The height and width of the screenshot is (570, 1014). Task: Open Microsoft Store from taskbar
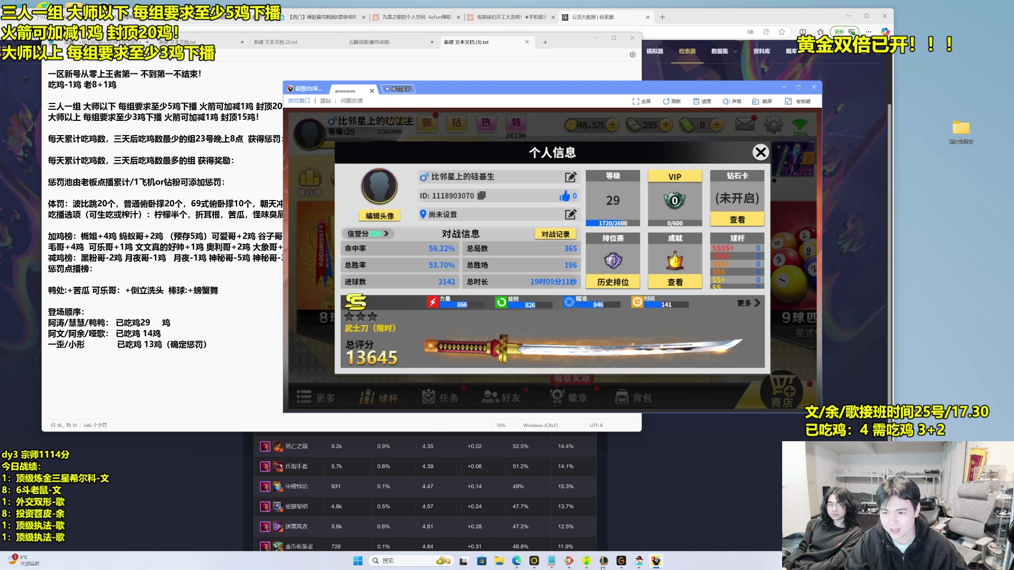[x=481, y=560]
